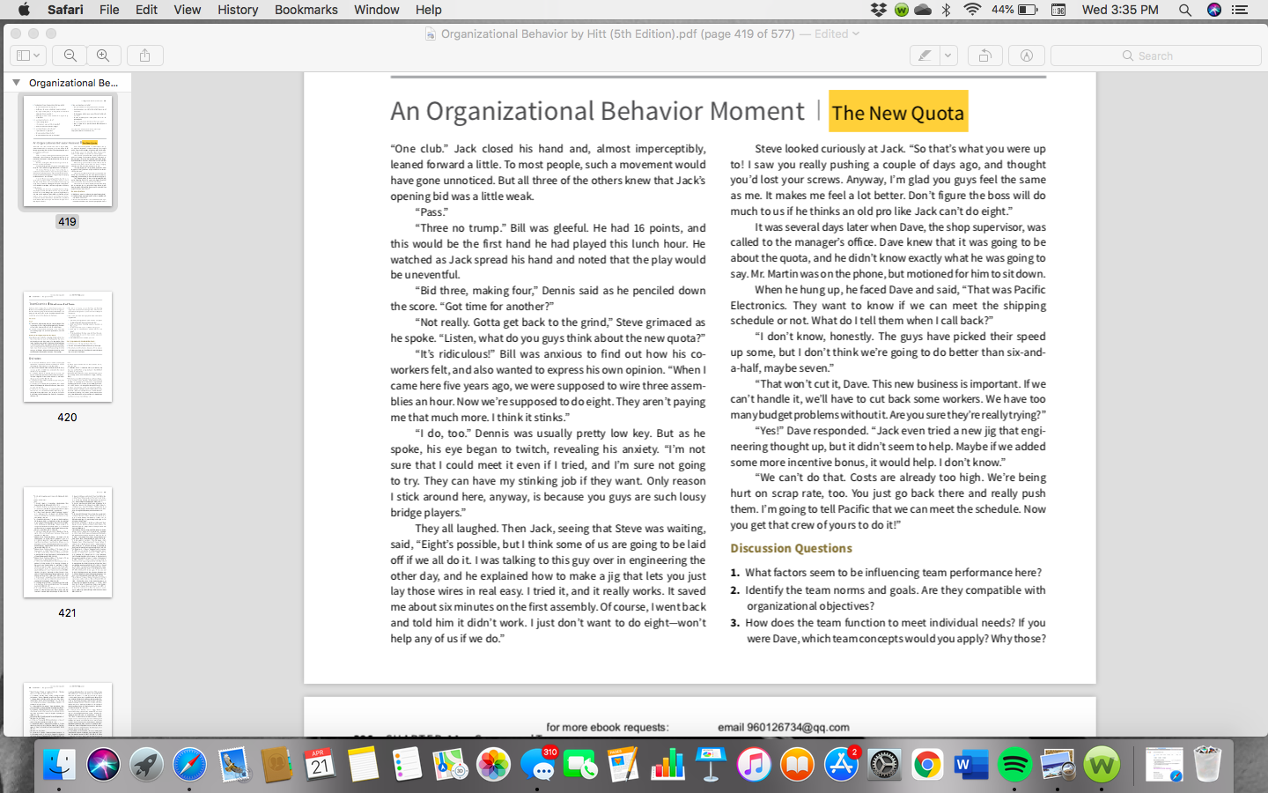
Task: Click the highlighted "The New Quota" heading
Action: coord(898,113)
